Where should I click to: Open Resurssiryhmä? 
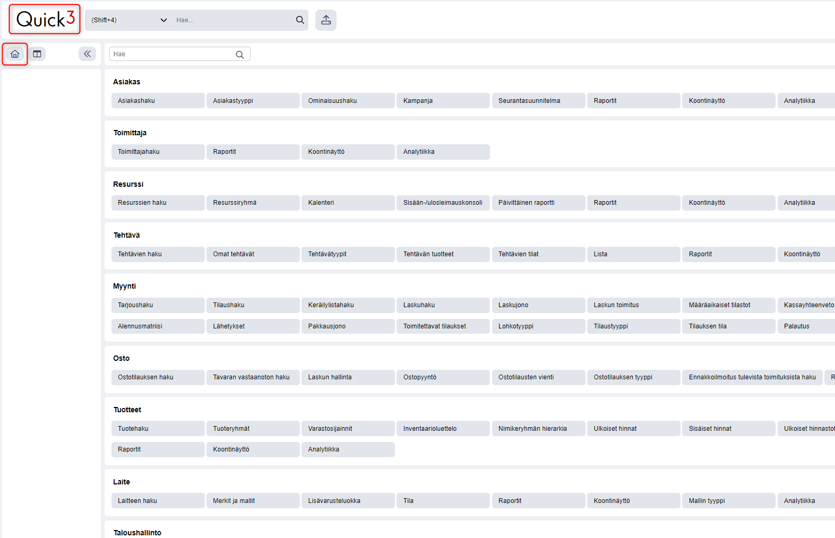[x=253, y=203]
